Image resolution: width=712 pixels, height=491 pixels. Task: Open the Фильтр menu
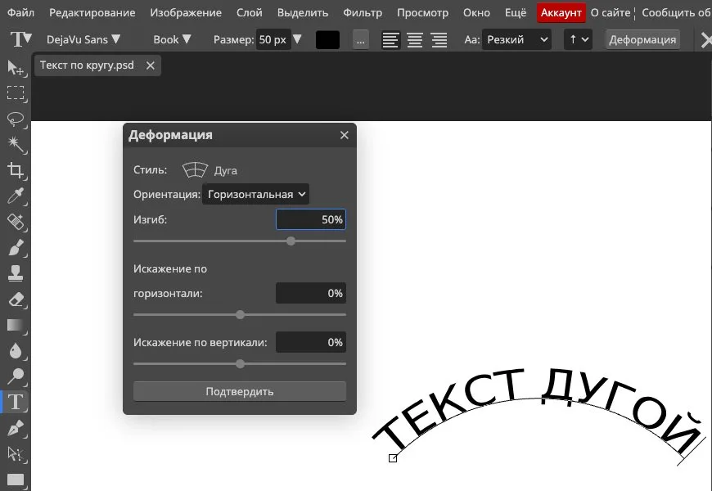tap(363, 13)
